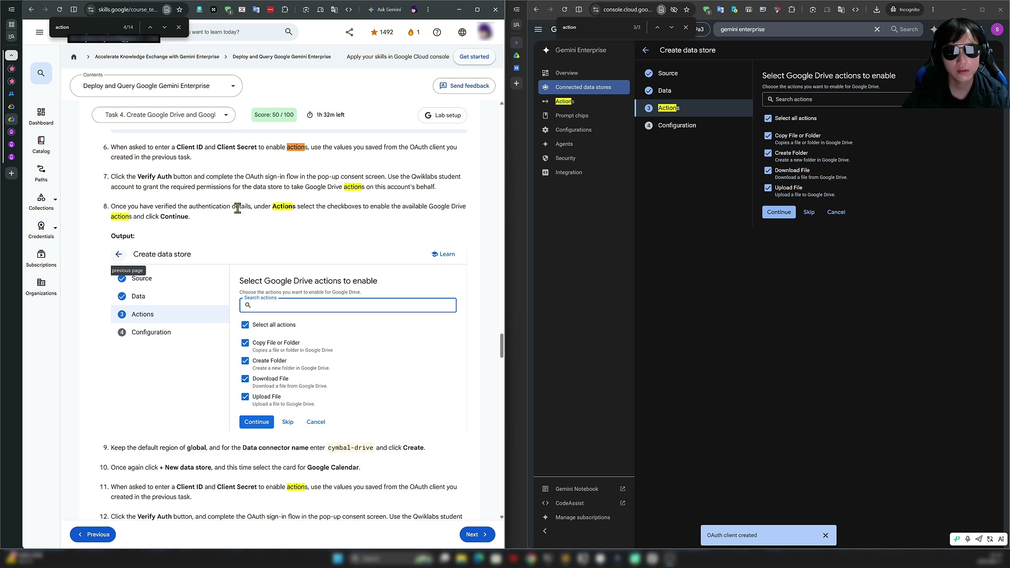Expand the Collections sidebar arrow
The width and height of the screenshot is (1010, 568).
tap(55, 200)
